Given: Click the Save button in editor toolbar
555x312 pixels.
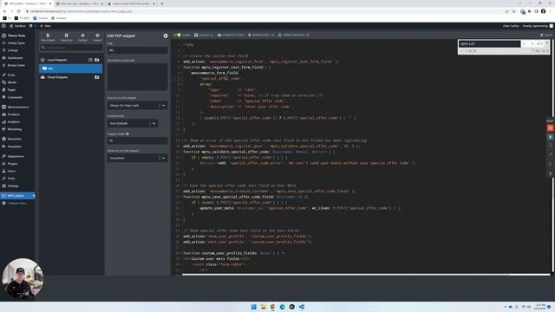Looking at the screenshot, I should click(x=204, y=35).
